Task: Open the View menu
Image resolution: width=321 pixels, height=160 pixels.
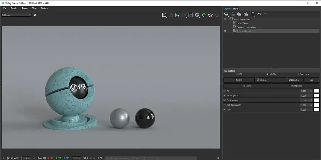Action: [34, 8]
